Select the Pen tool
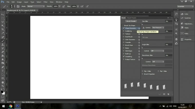The height and width of the screenshot is (109, 195). pos(3,67)
